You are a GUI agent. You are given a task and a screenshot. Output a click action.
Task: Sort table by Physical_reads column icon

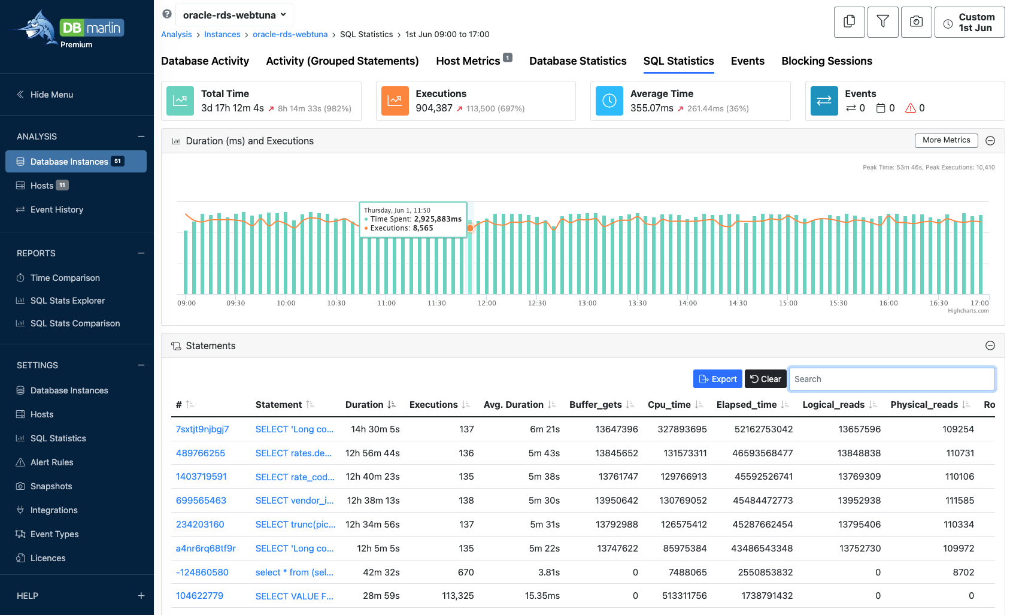[x=966, y=405]
